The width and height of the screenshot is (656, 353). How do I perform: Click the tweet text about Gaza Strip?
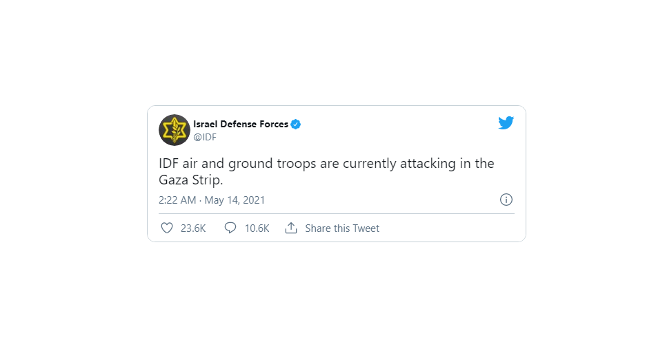(326, 171)
